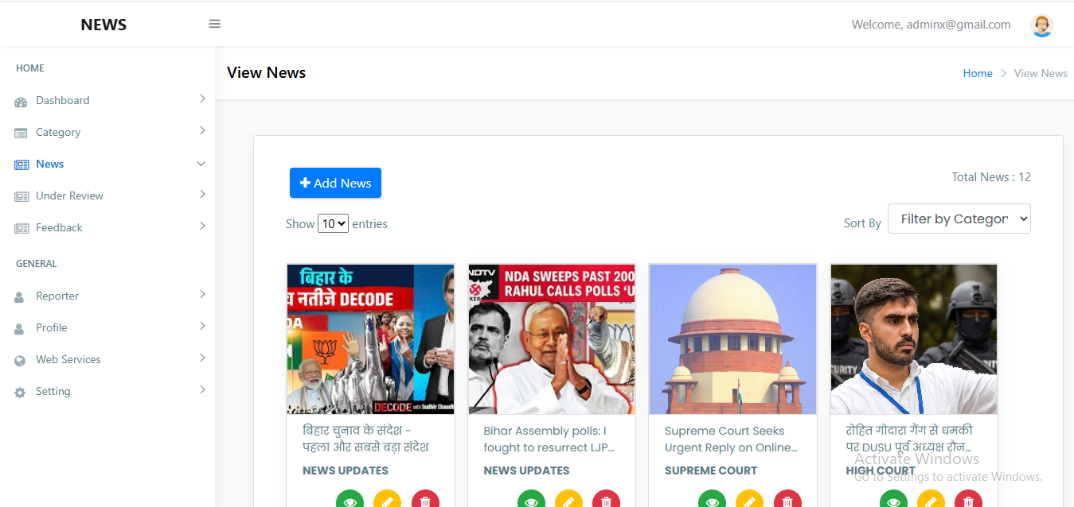Select Reporter in the sidebar menu
Screen dimensions: 1074x507
57,296
